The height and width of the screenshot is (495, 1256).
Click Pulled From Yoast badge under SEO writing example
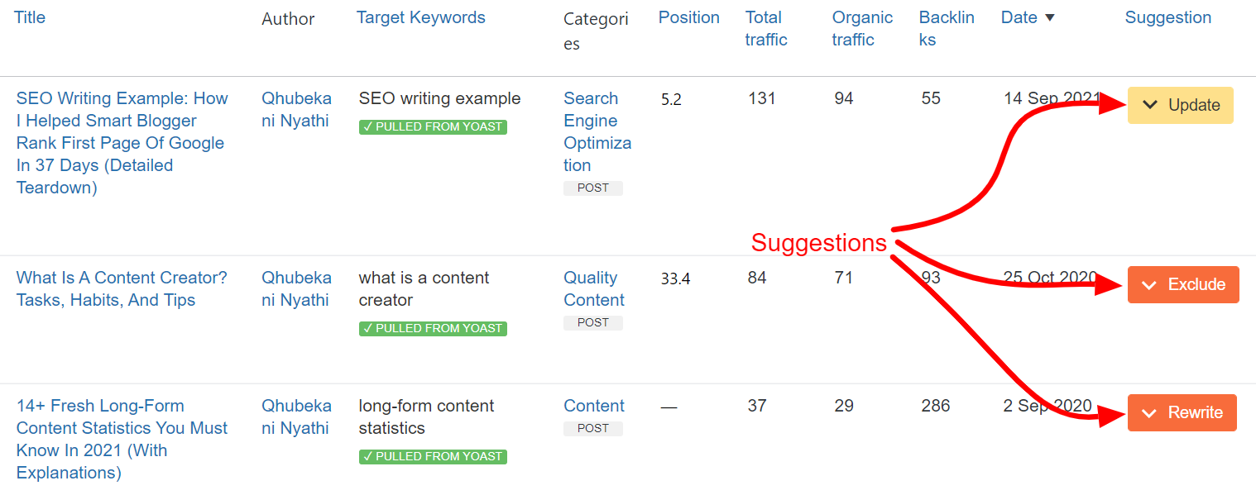(433, 127)
